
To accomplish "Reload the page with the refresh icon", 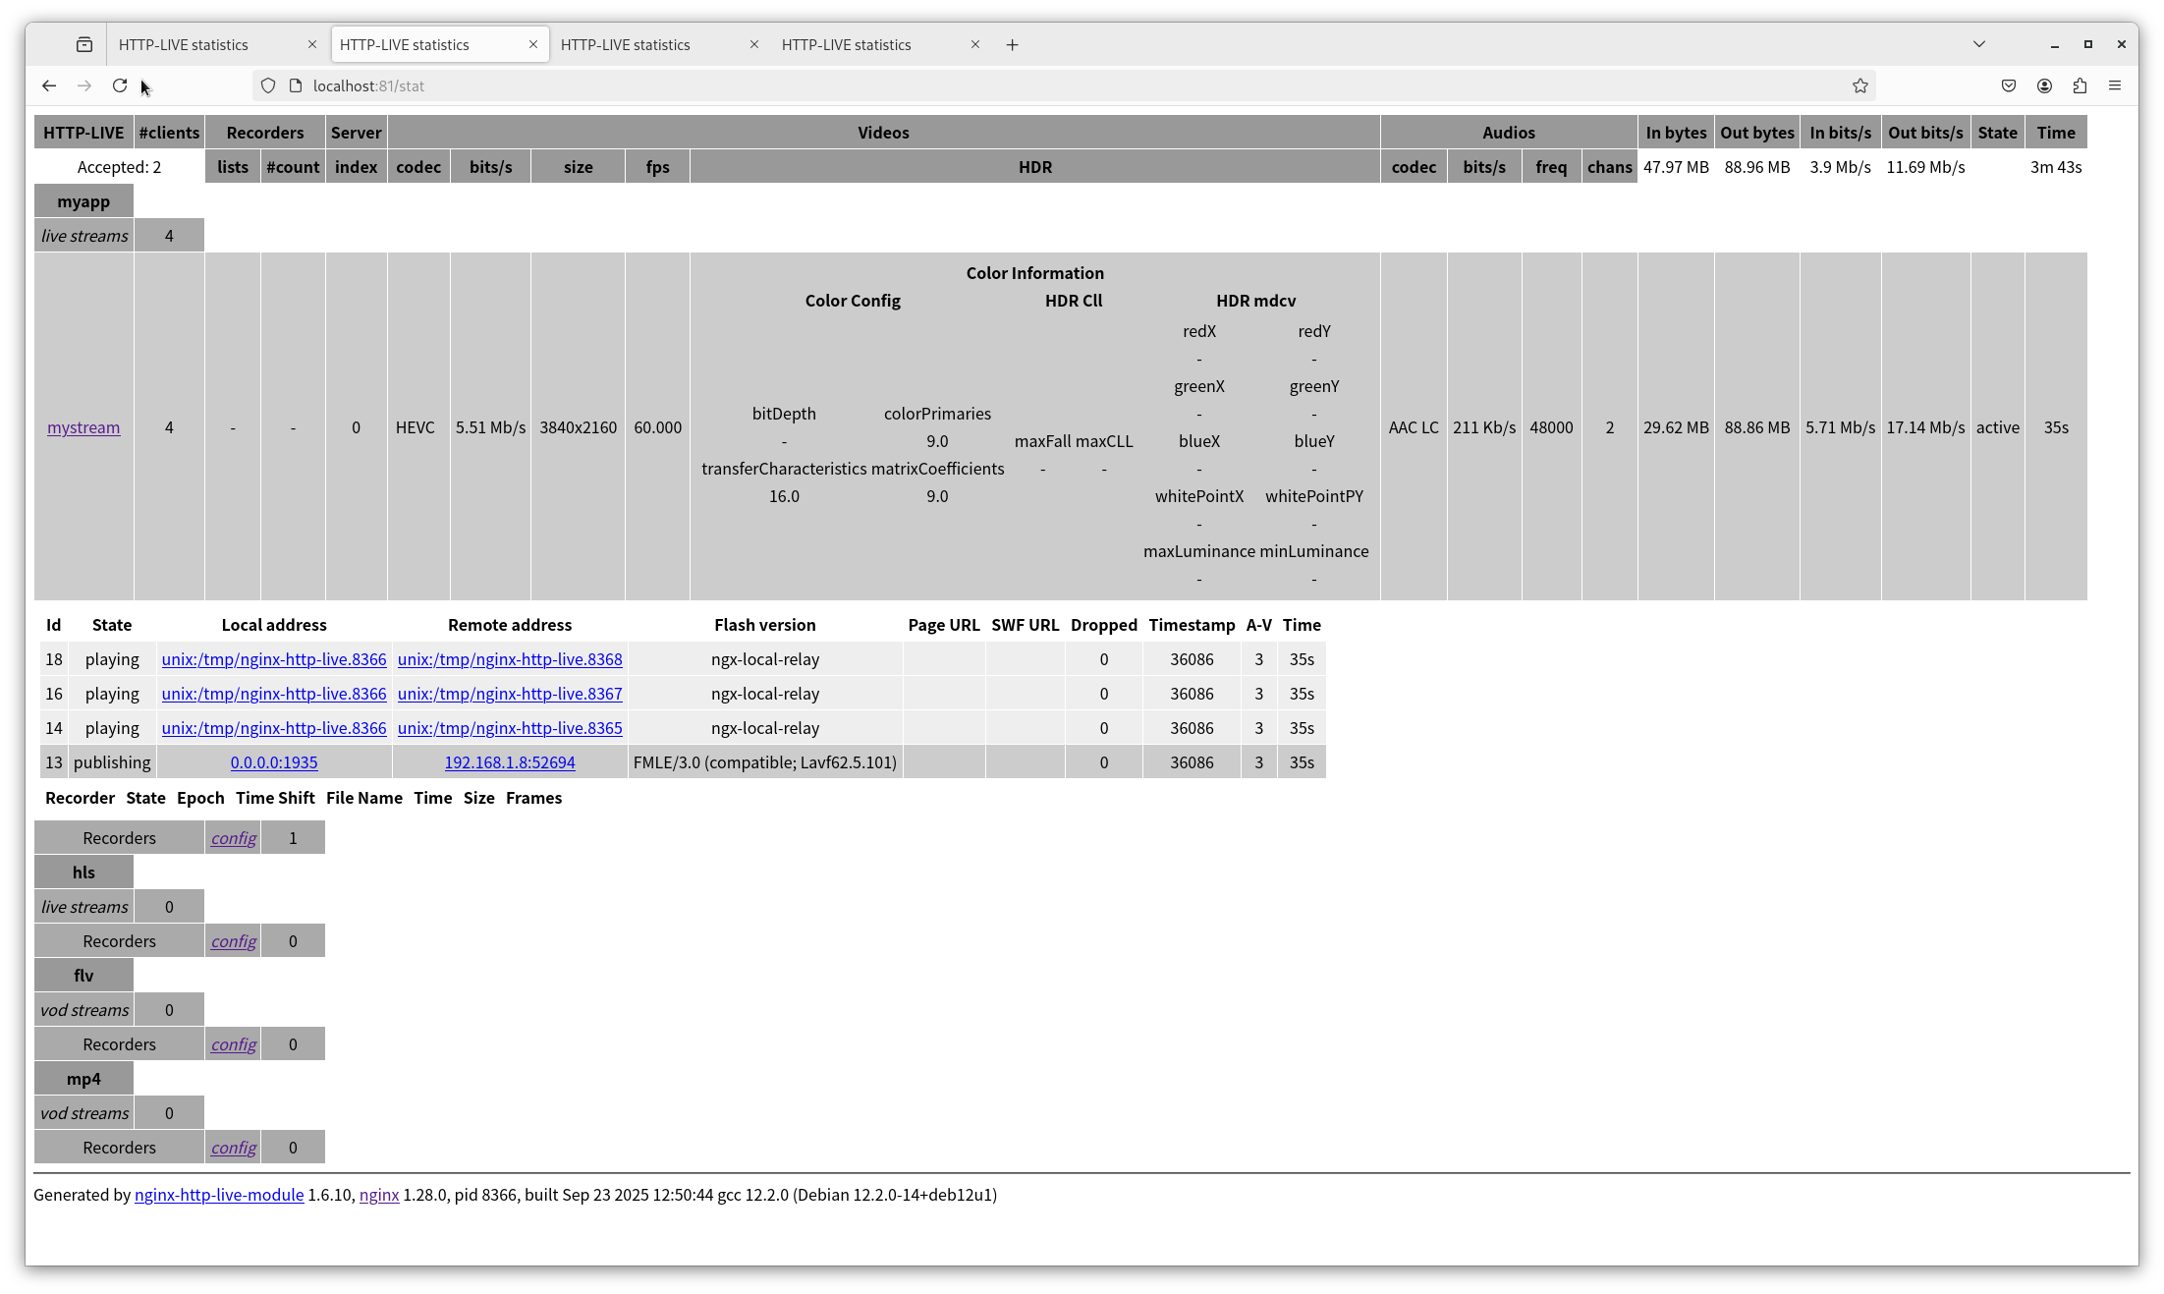I will pos(120,86).
